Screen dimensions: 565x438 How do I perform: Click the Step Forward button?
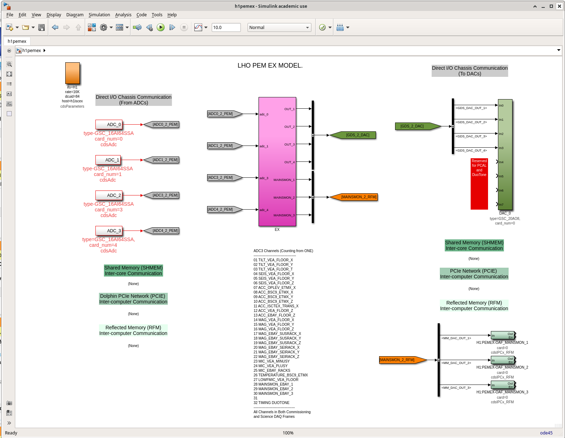172,27
